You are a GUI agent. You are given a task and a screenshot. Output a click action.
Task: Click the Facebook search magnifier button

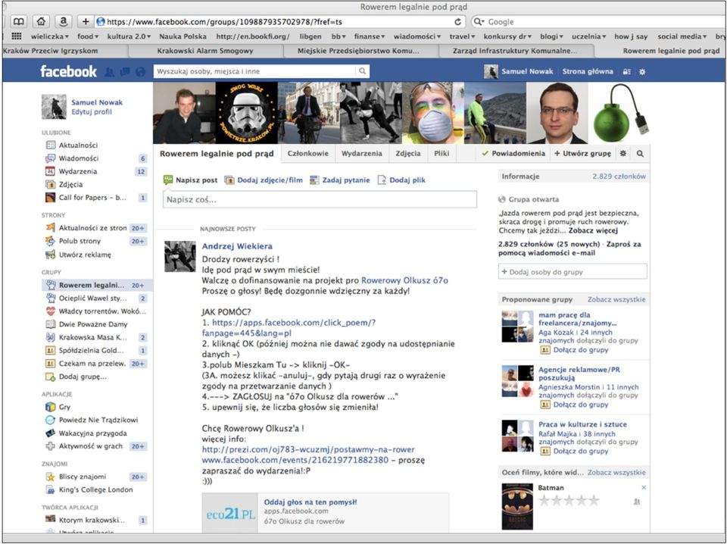click(x=362, y=71)
